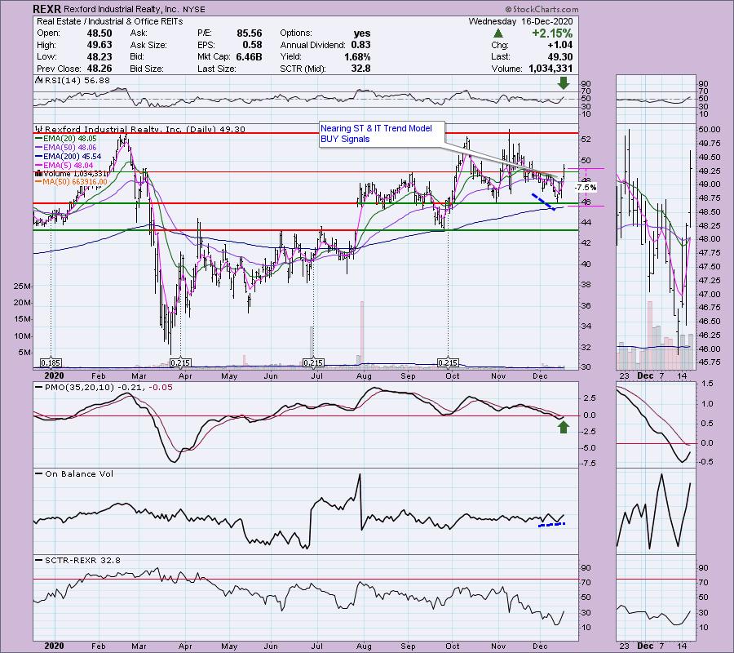Screen dimensions: 734x653
Task: Click the 'Ask Size:' label
Action: (x=148, y=45)
